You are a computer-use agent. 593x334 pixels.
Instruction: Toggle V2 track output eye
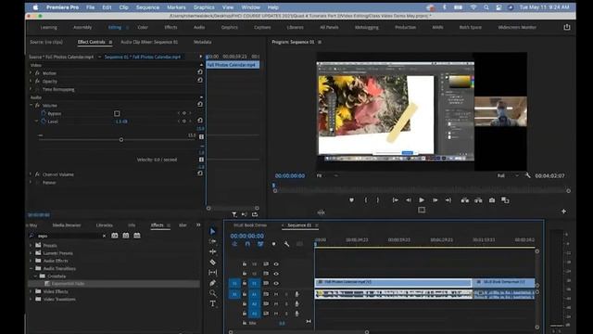[x=276, y=274]
